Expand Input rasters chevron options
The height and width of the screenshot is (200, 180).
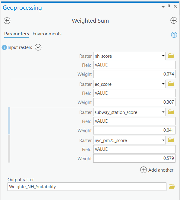(38, 47)
